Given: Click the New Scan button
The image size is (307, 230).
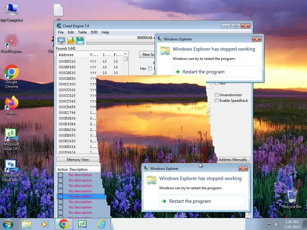Looking at the screenshot, I should tap(147, 55).
